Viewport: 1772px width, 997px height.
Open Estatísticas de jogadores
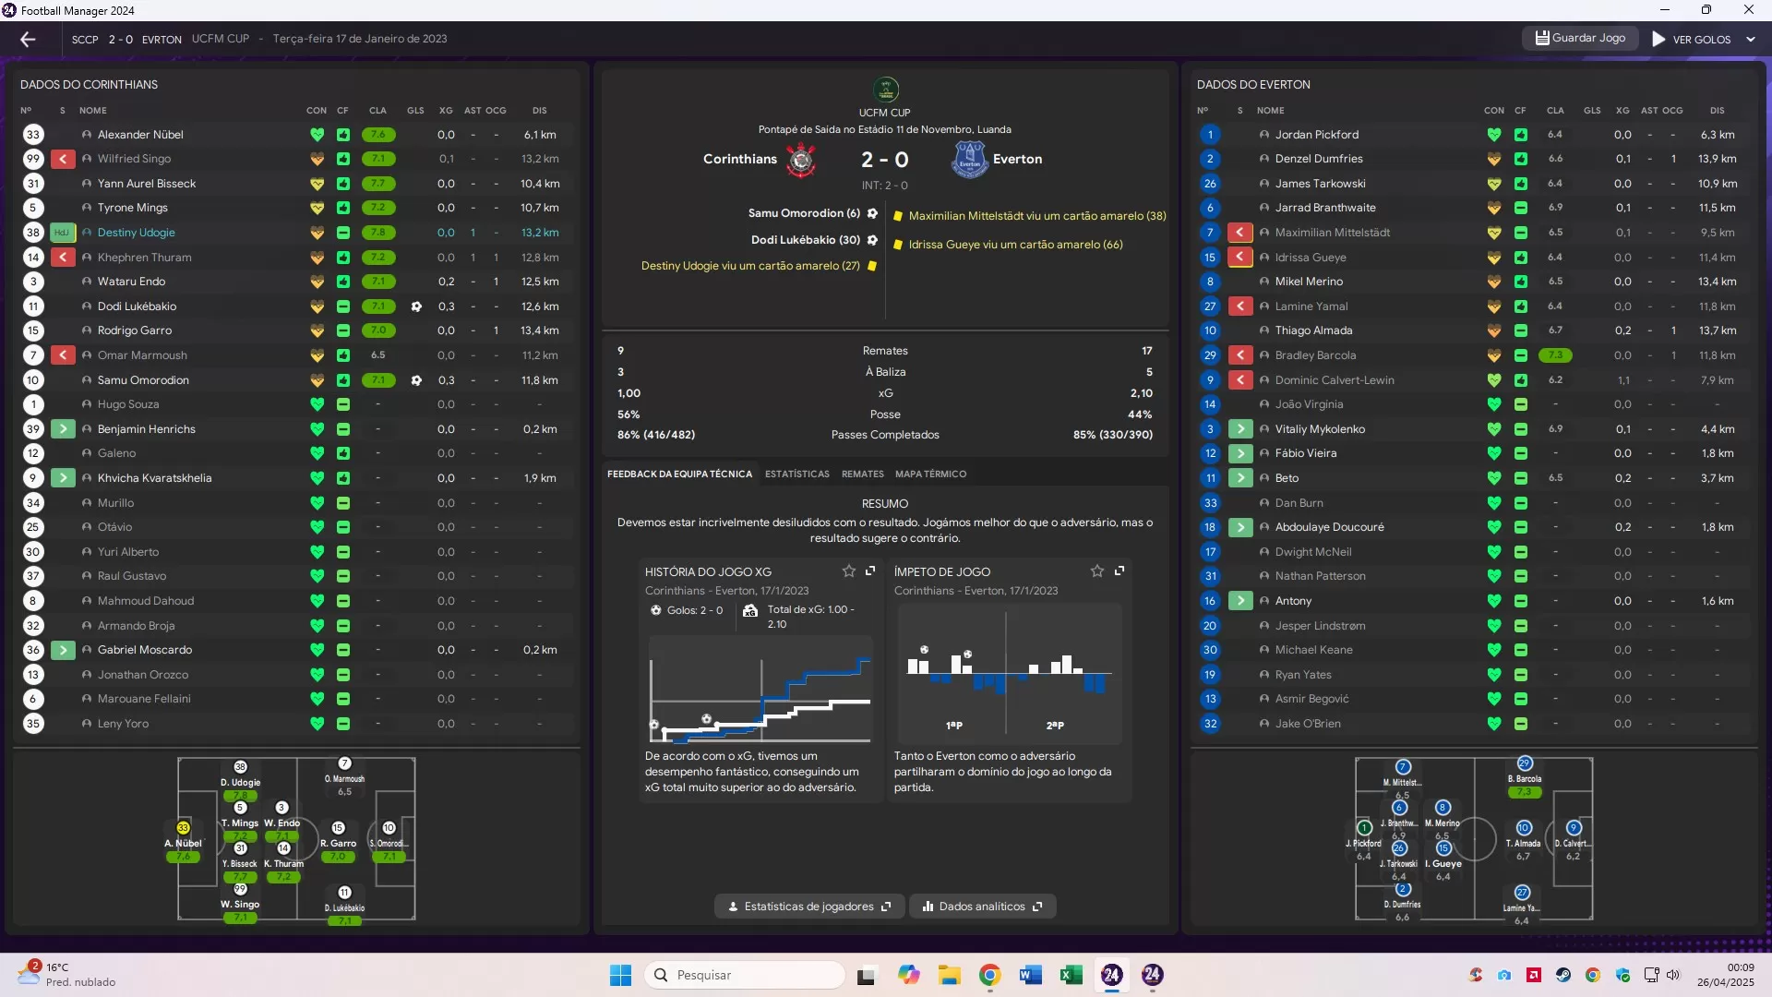(809, 907)
